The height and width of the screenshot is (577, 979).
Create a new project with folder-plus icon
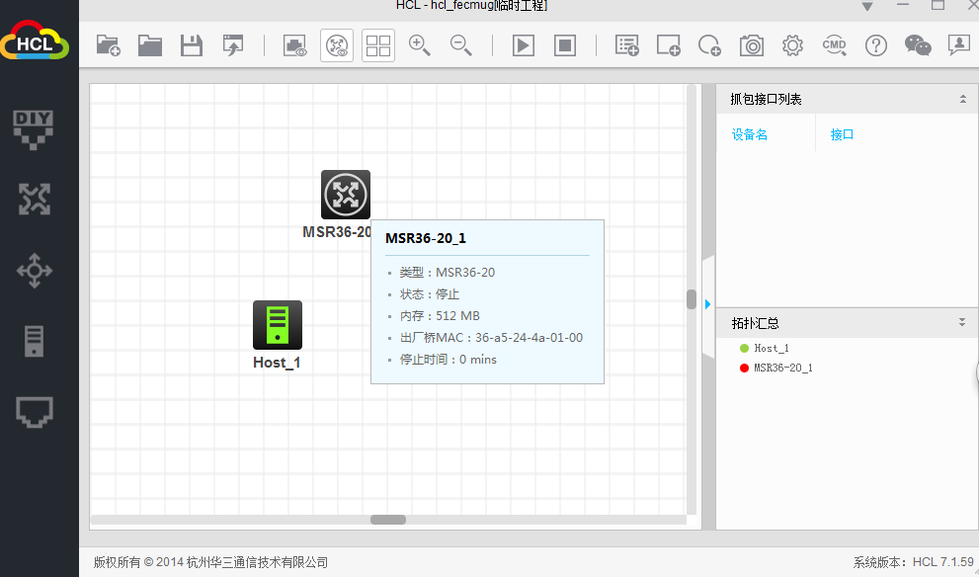[108, 45]
